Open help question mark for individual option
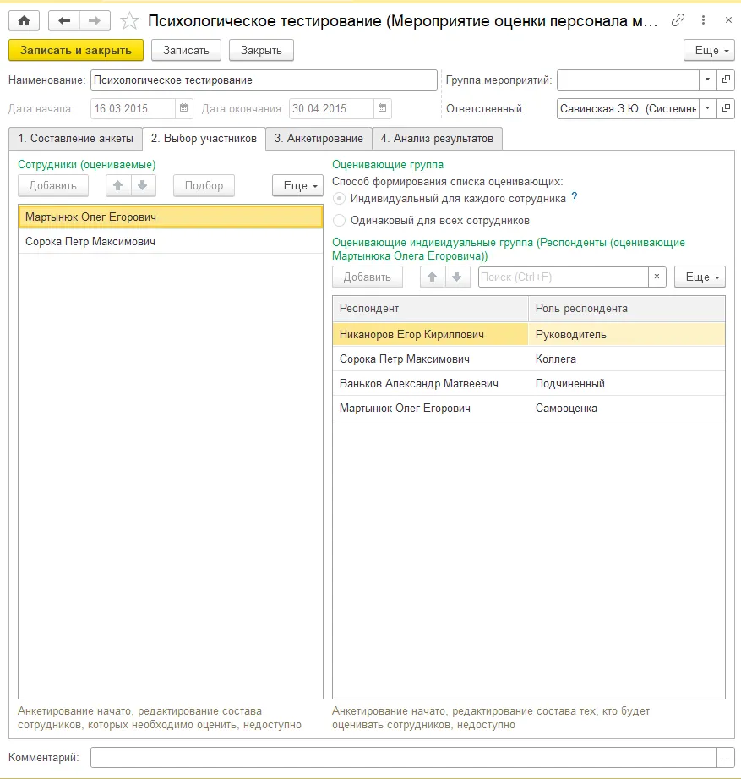The width and height of the screenshot is (741, 779). (575, 197)
